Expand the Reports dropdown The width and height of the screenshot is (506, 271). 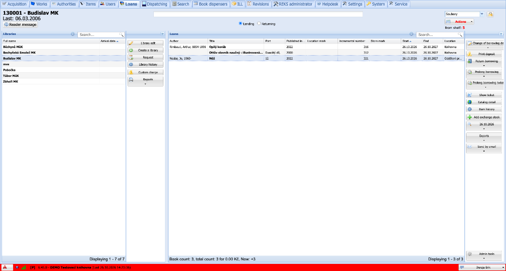pyautogui.click(x=145, y=81)
